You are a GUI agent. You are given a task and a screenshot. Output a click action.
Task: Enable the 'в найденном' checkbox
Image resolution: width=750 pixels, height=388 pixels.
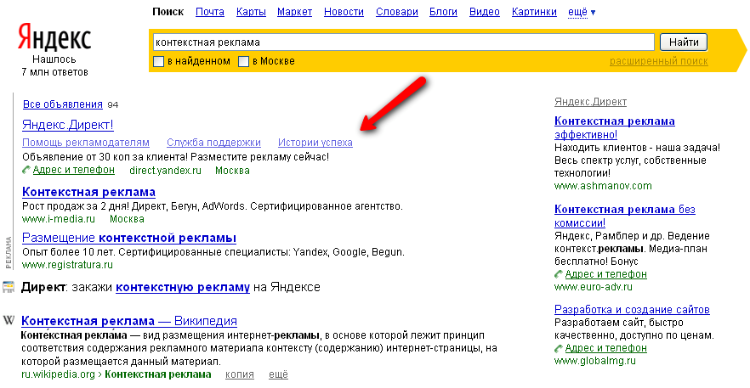[158, 61]
